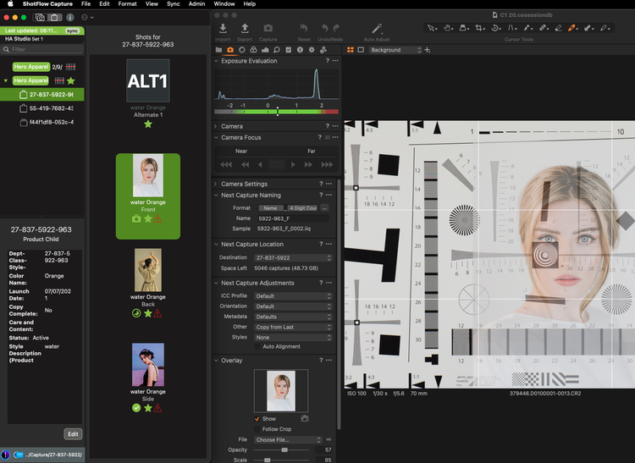Switch to grid browser view icon
Image resolution: width=635 pixels, height=463 pixels.
click(x=351, y=50)
